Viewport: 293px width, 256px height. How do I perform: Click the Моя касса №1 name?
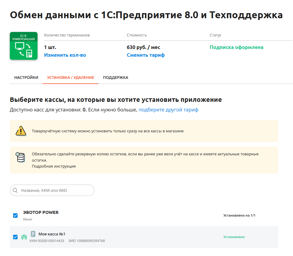(x=52, y=234)
